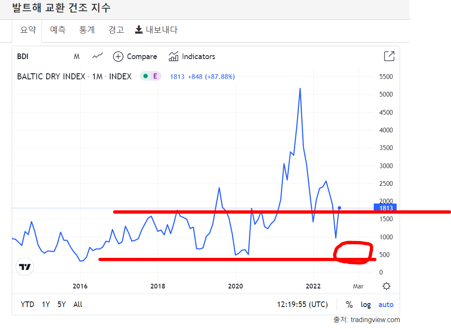
Task: Click the green market status dot
Action: [x=145, y=76]
